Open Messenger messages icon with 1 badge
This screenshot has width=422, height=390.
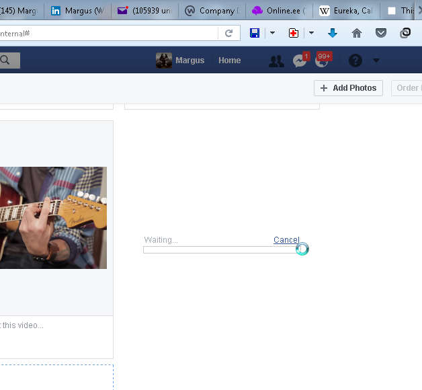coord(300,61)
